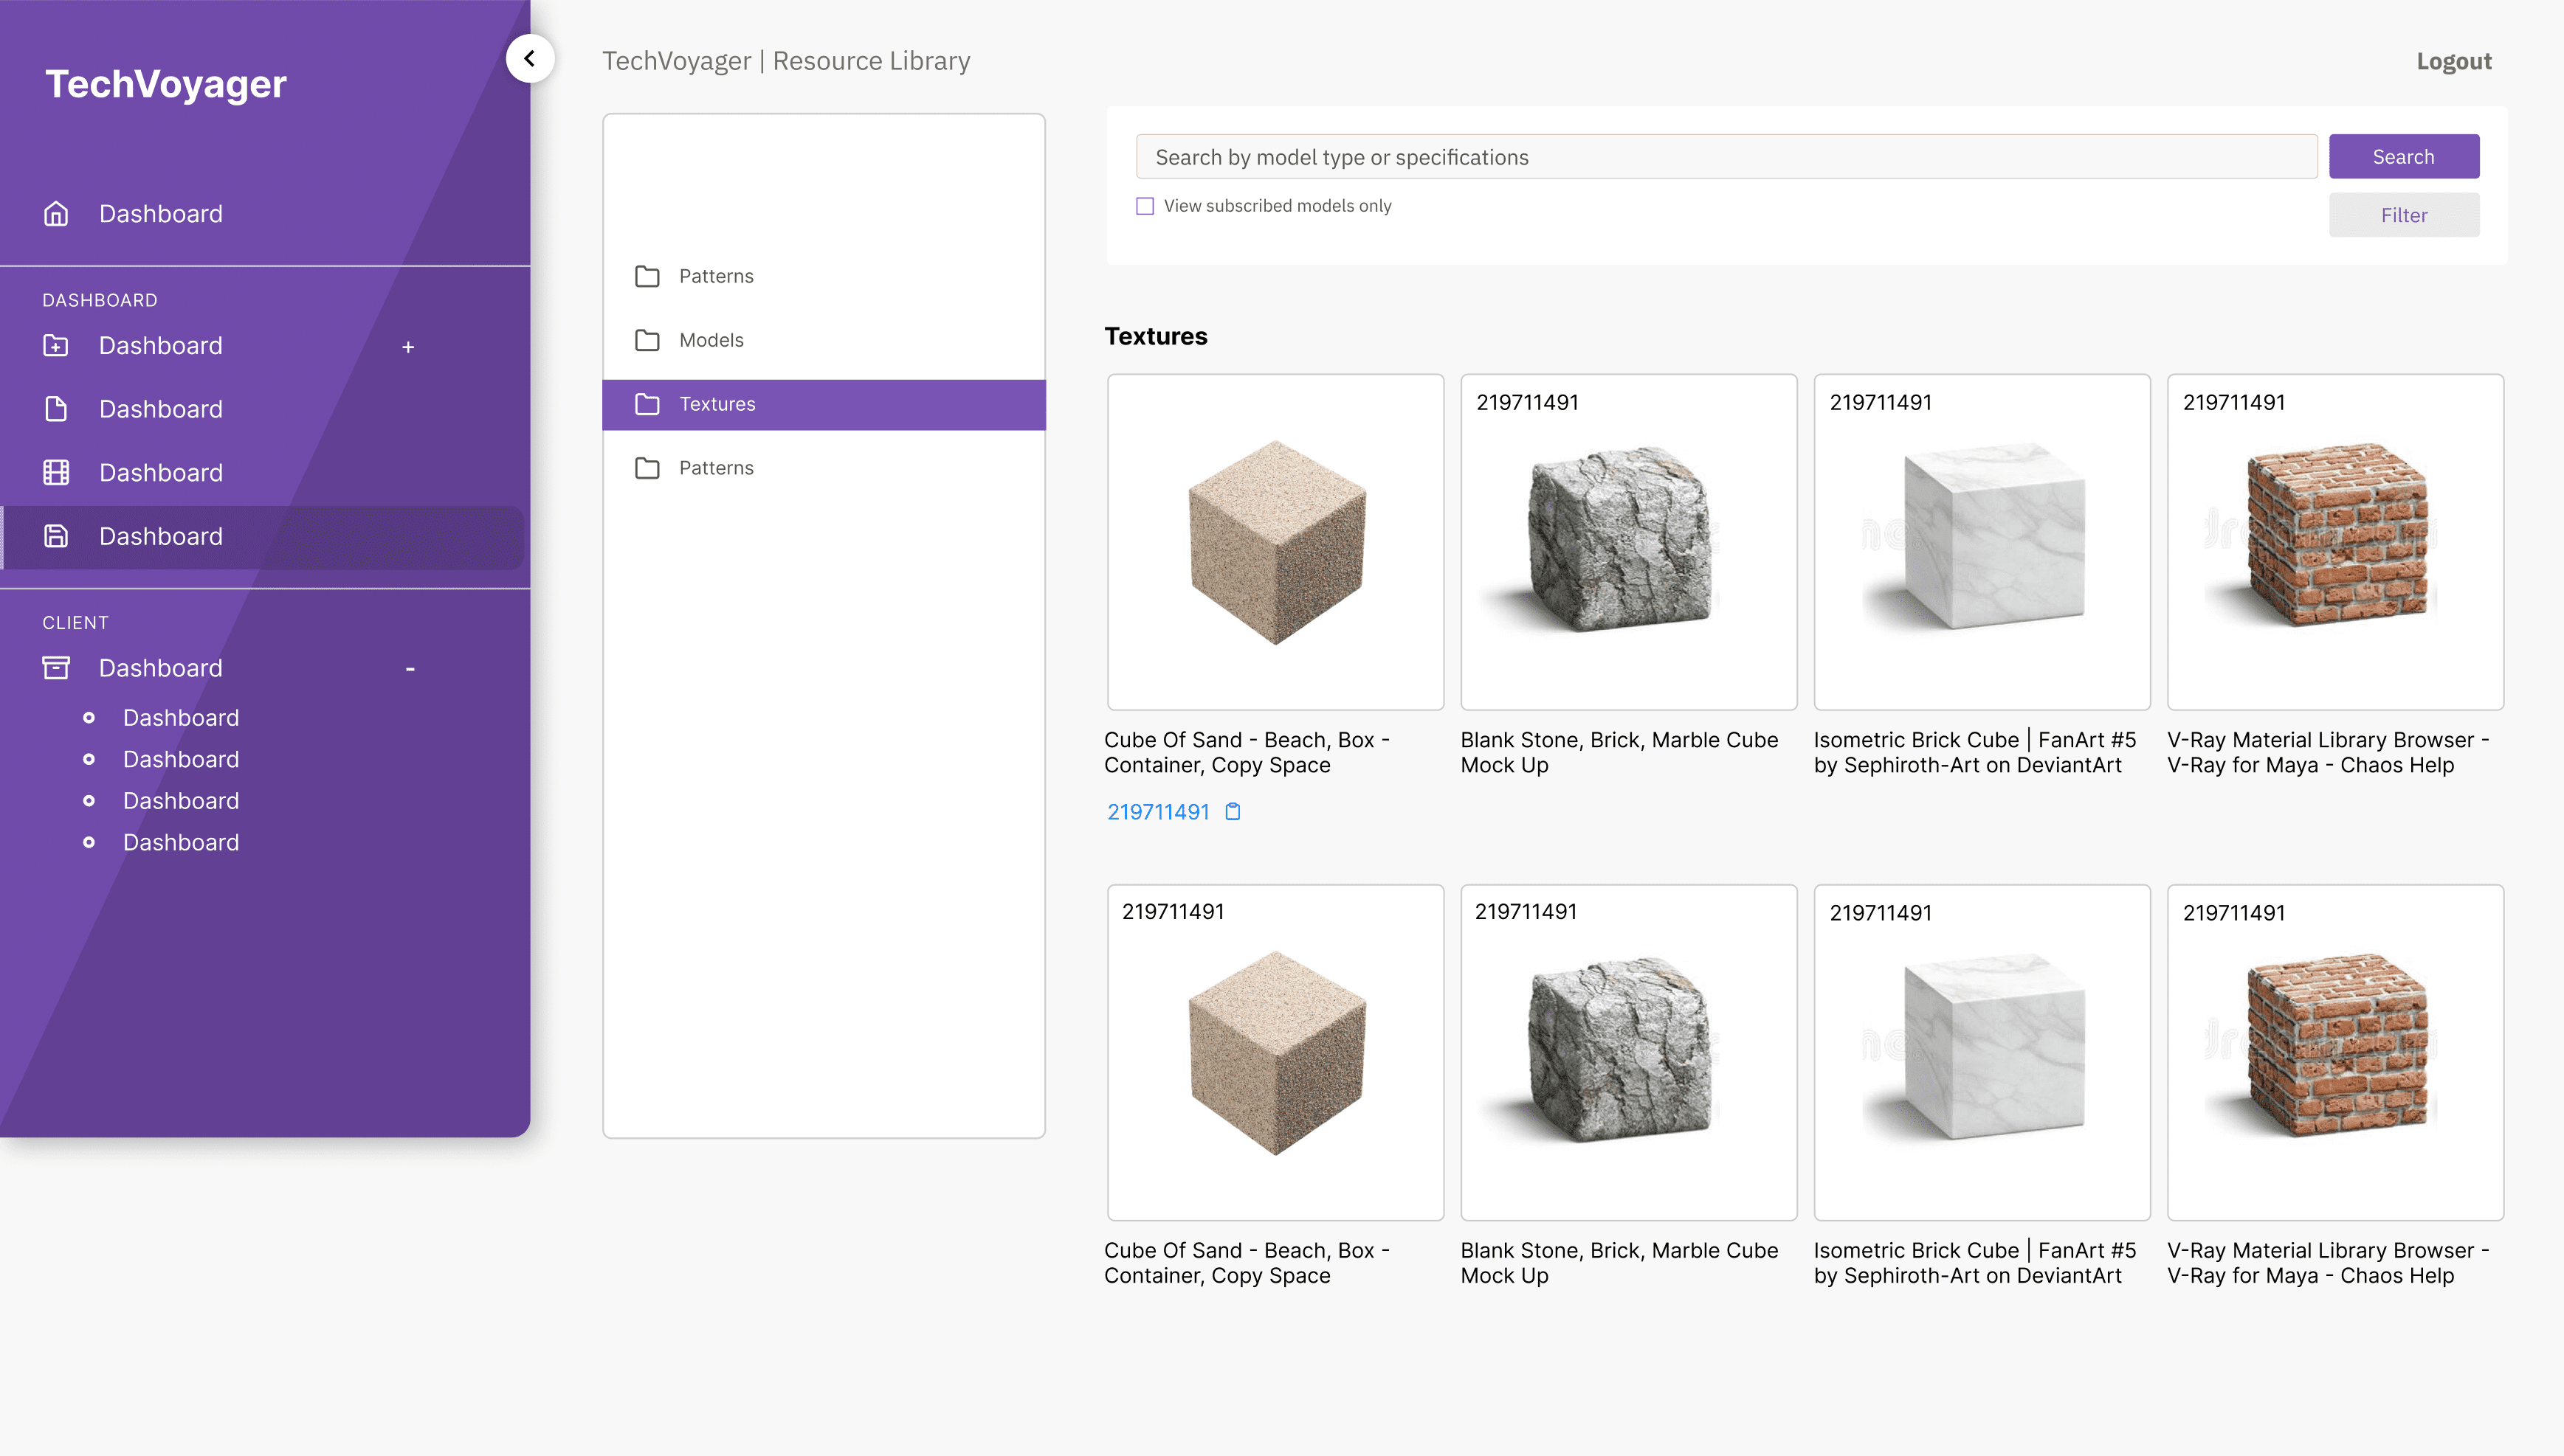Focus the model type search field
Viewport: 2564px width, 1456px height.
[1725, 157]
